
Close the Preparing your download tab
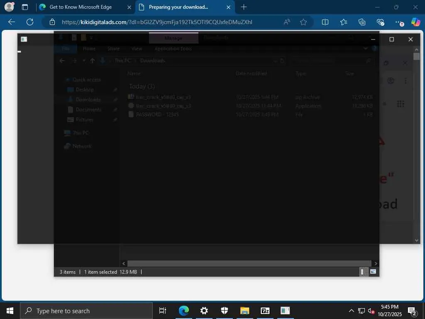229,7
